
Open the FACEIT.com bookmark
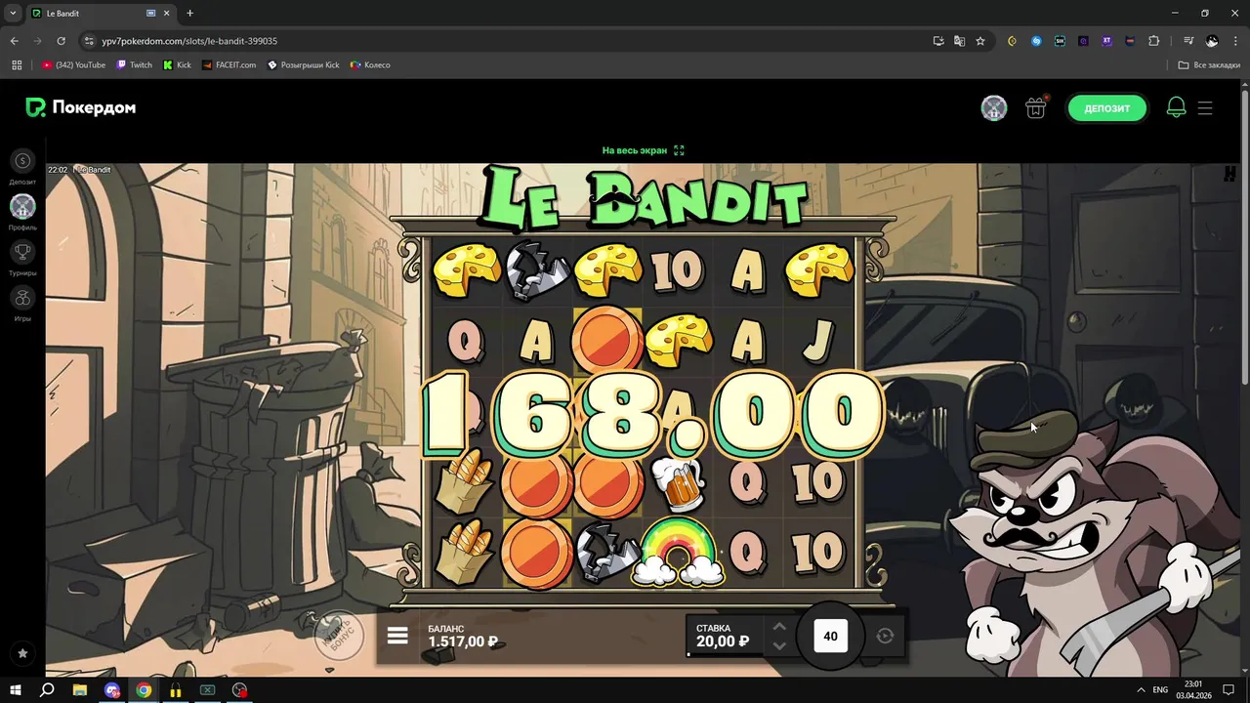229,65
